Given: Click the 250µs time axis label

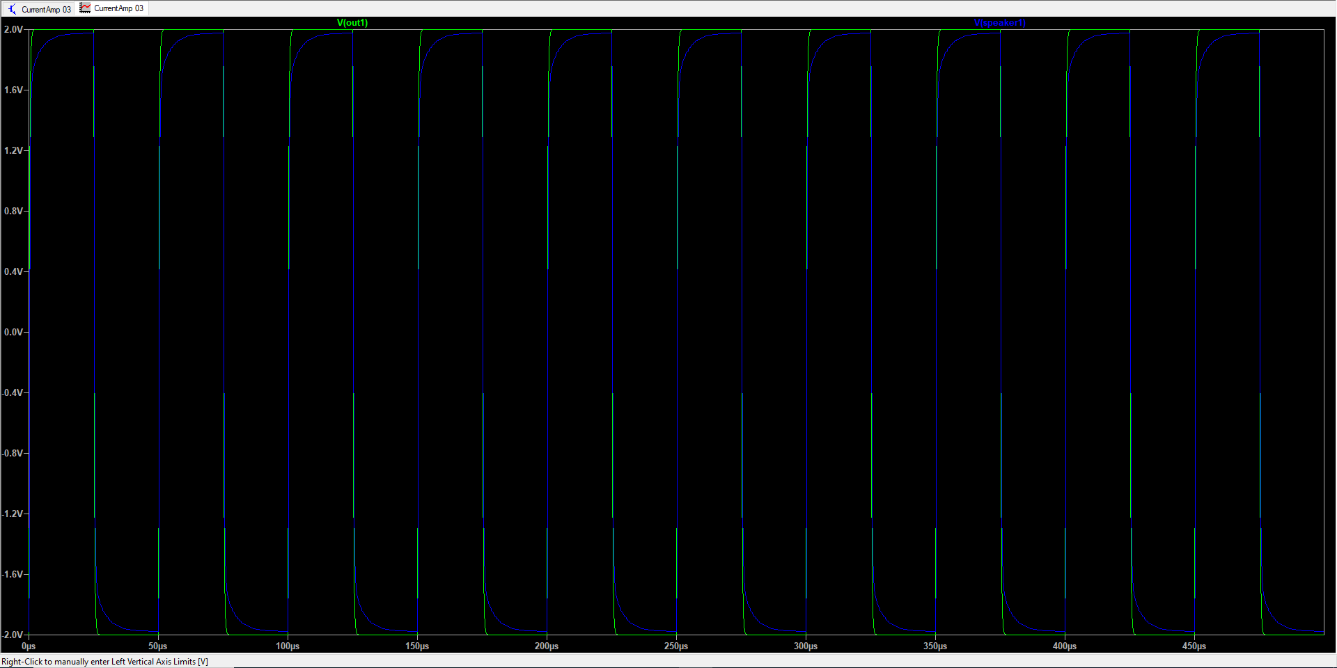Looking at the screenshot, I should point(676,646).
